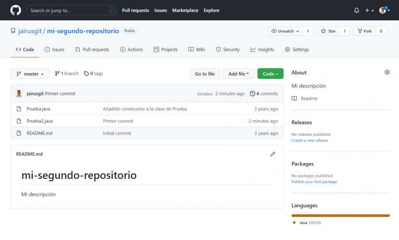
Task: Click 2 minutes ago commit timestamp
Action: click(230, 93)
